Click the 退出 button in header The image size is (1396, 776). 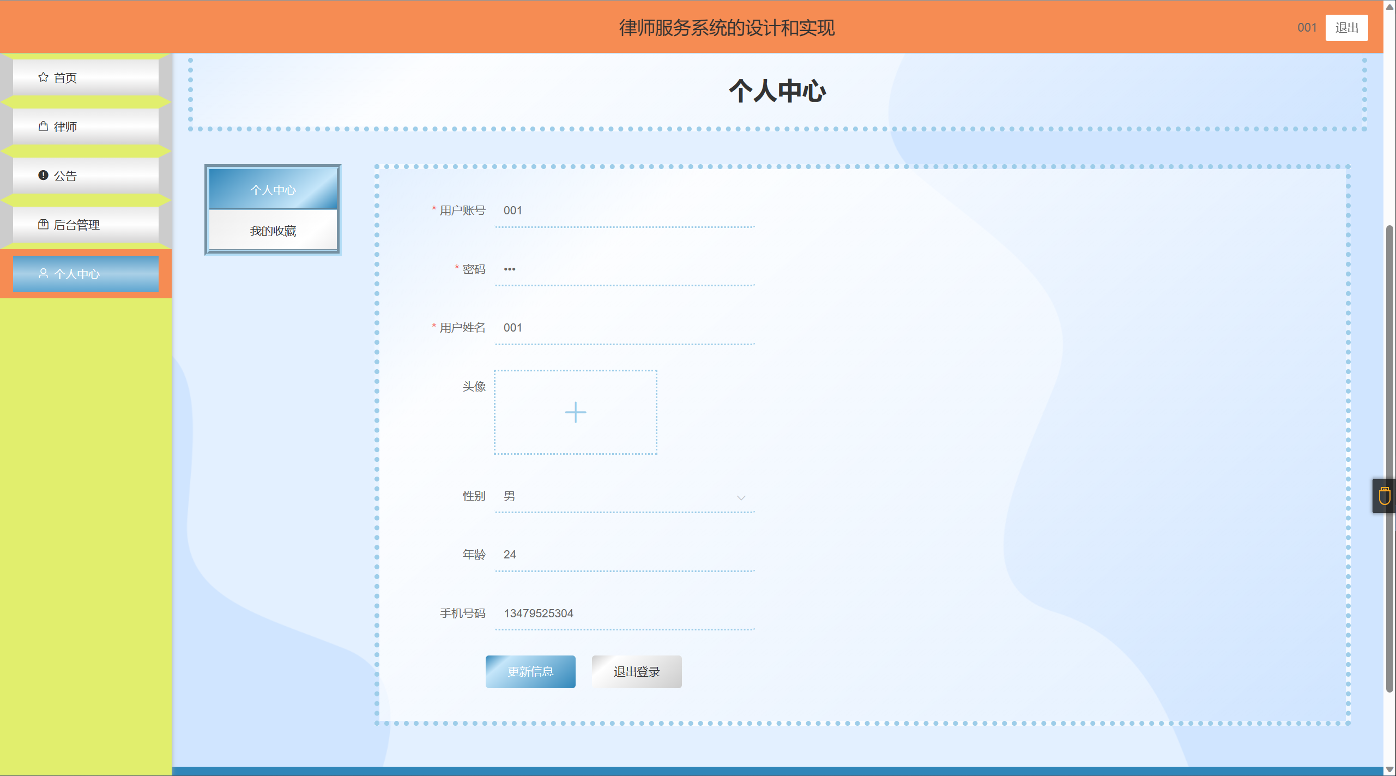click(x=1346, y=28)
